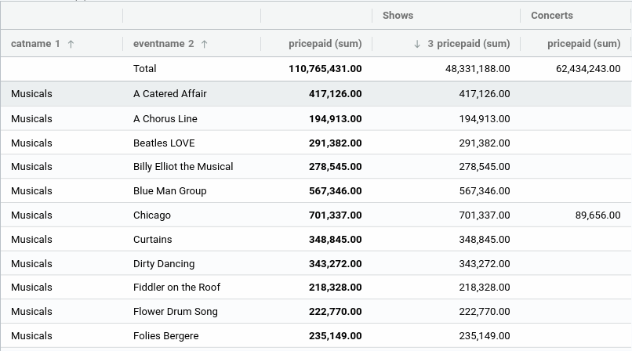The width and height of the screenshot is (632, 351).
Task: Click the descending sort arrow in Shows pricepaid header
Action: click(417, 45)
